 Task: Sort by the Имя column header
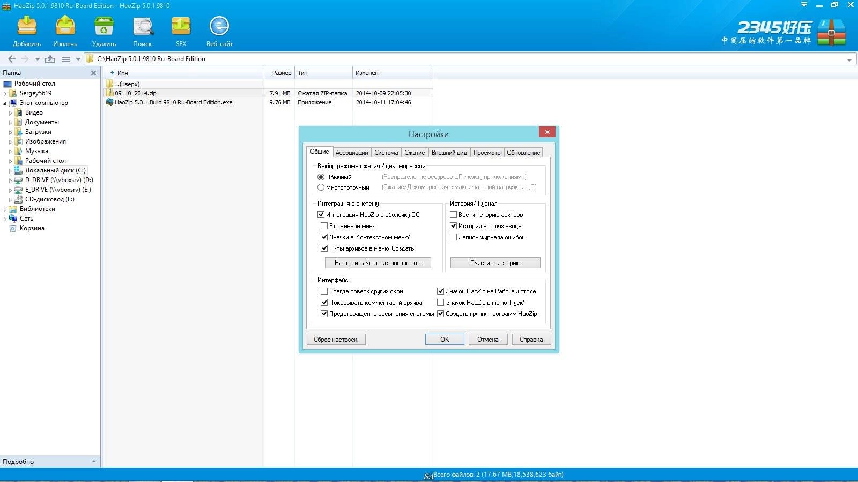(x=184, y=73)
